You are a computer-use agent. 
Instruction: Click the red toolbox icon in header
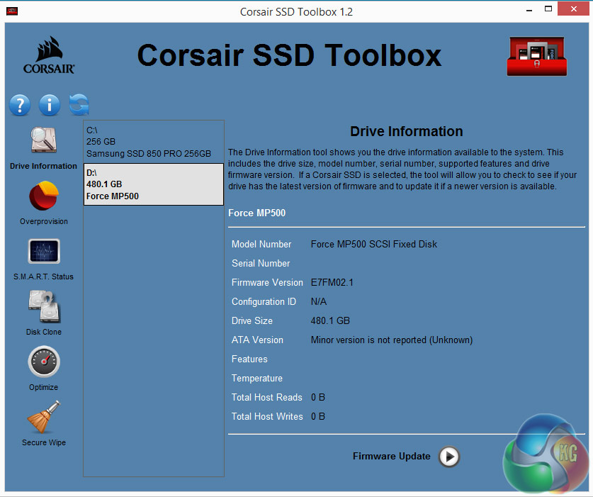[x=536, y=55]
